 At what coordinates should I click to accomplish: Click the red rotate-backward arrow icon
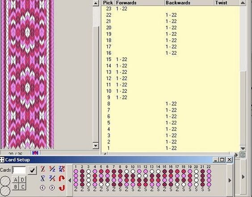[x=62, y=188]
